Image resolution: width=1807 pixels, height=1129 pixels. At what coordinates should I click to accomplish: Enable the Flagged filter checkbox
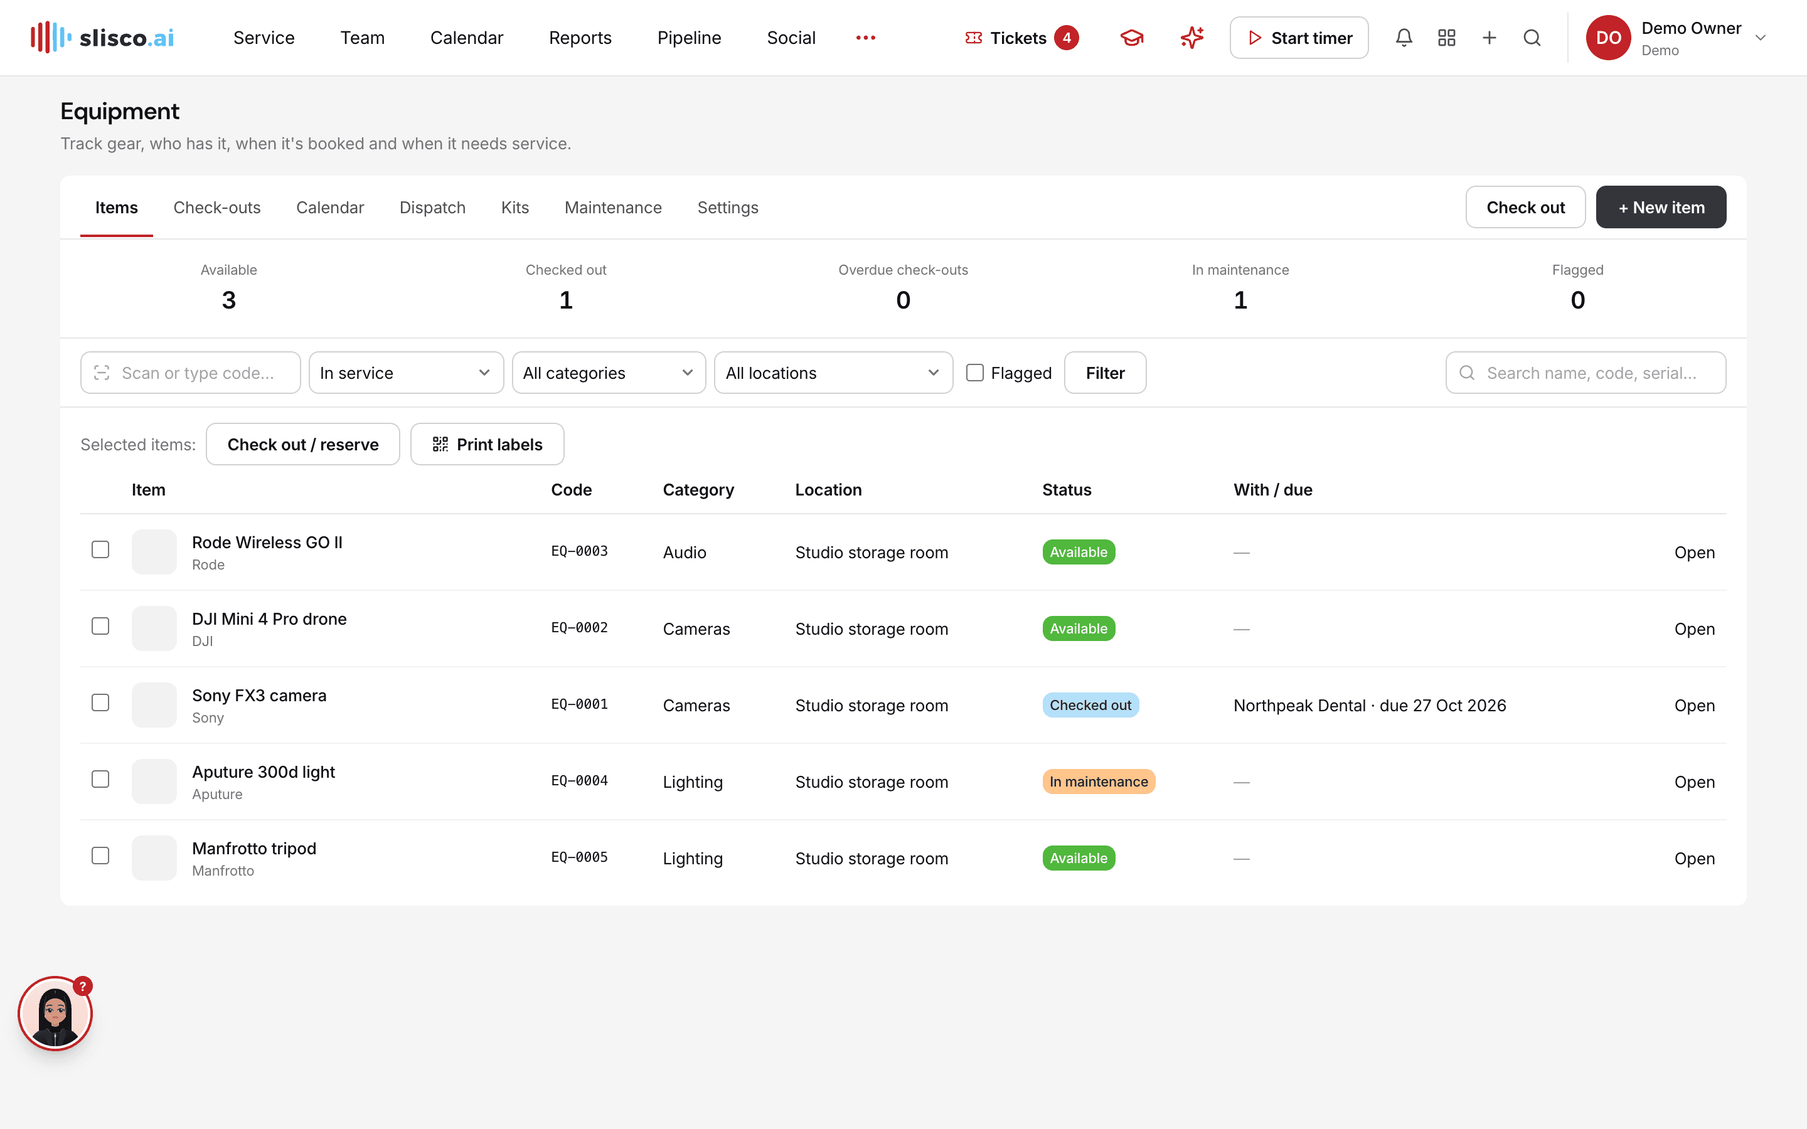tap(975, 373)
